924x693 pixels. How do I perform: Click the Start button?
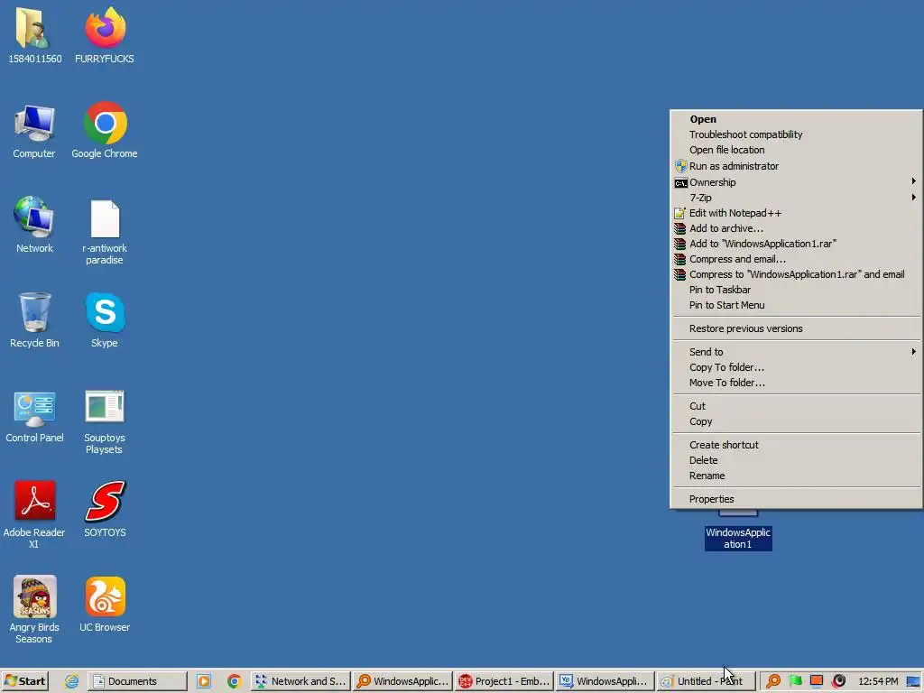tap(24, 681)
